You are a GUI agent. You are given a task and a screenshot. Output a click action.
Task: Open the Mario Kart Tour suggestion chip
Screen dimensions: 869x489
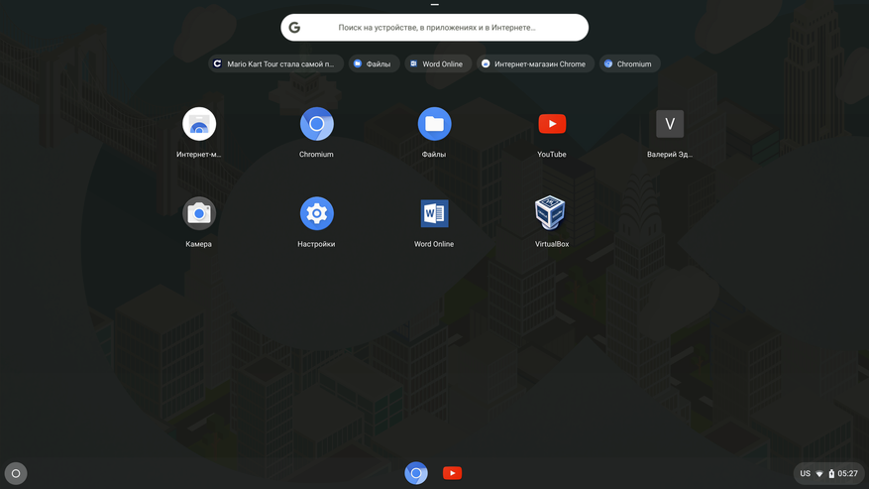(x=275, y=63)
